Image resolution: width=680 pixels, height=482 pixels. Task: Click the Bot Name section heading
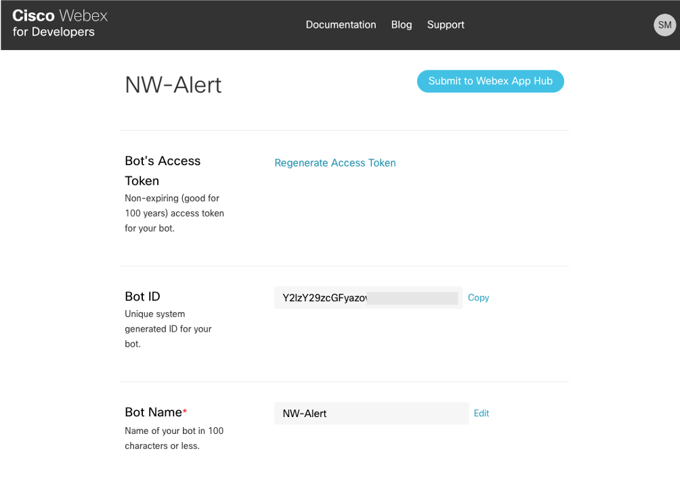pyautogui.click(x=153, y=412)
